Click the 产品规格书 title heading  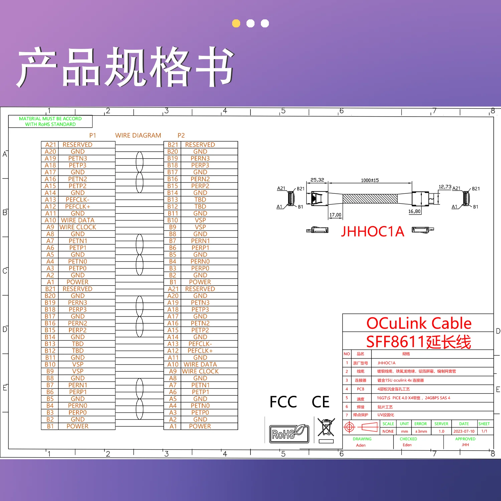[125, 67]
